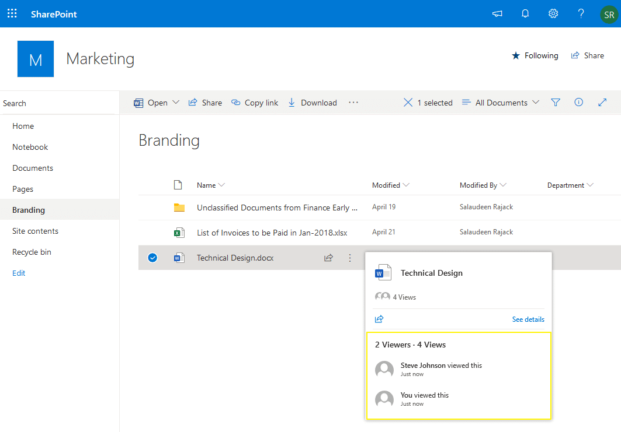Screen dimensions: 621x432
Task: Open Unclassified Documents from Finance Early folder
Action: pos(277,208)
